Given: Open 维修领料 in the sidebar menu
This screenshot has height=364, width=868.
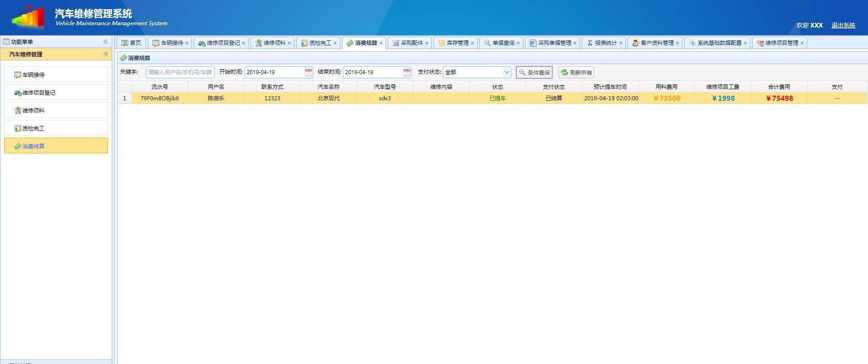Looking at the screenshot, I should (x=56, y=110).
